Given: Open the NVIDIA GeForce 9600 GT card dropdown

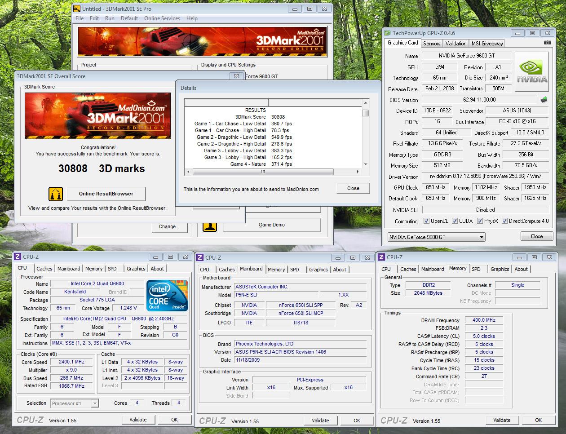Looking at the screenshot, I should pyautogui.click(x=436, y=237).
